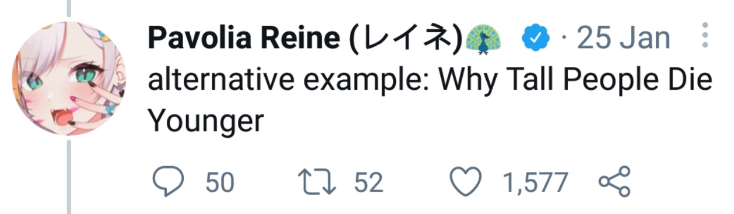Screen dimensions: 734x214
Task: Open the tweet permalink dated 25 Jan
Action: point(623,39)
